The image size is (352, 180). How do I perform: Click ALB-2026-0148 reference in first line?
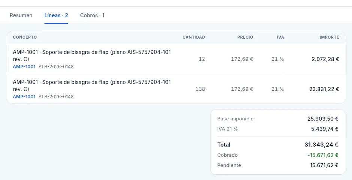click(56, 66)
